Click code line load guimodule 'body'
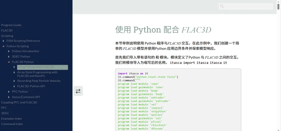This screenshot has width=281, height=131. point(141,94)
